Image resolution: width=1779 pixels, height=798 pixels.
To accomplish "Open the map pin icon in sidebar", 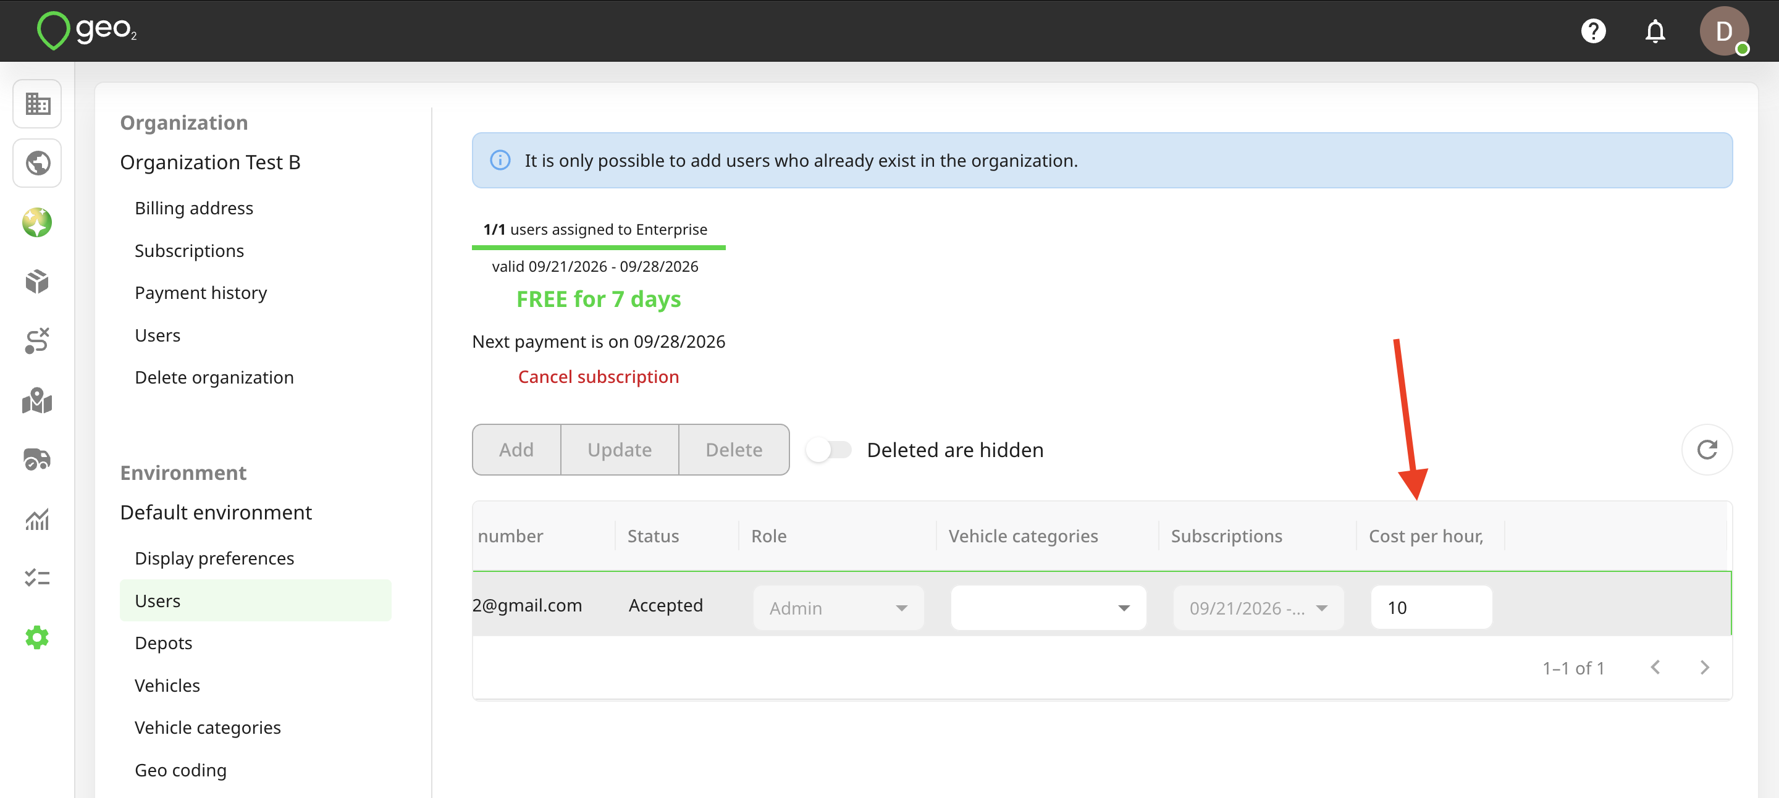I will (37, 400).
